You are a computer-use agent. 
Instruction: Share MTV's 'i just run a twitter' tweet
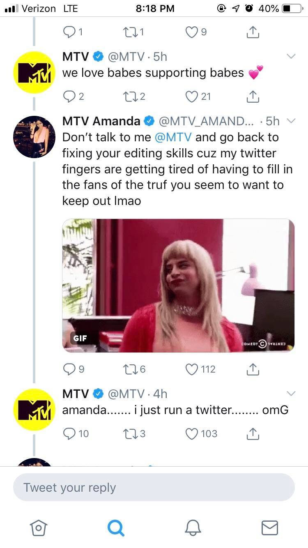[253, 434]
